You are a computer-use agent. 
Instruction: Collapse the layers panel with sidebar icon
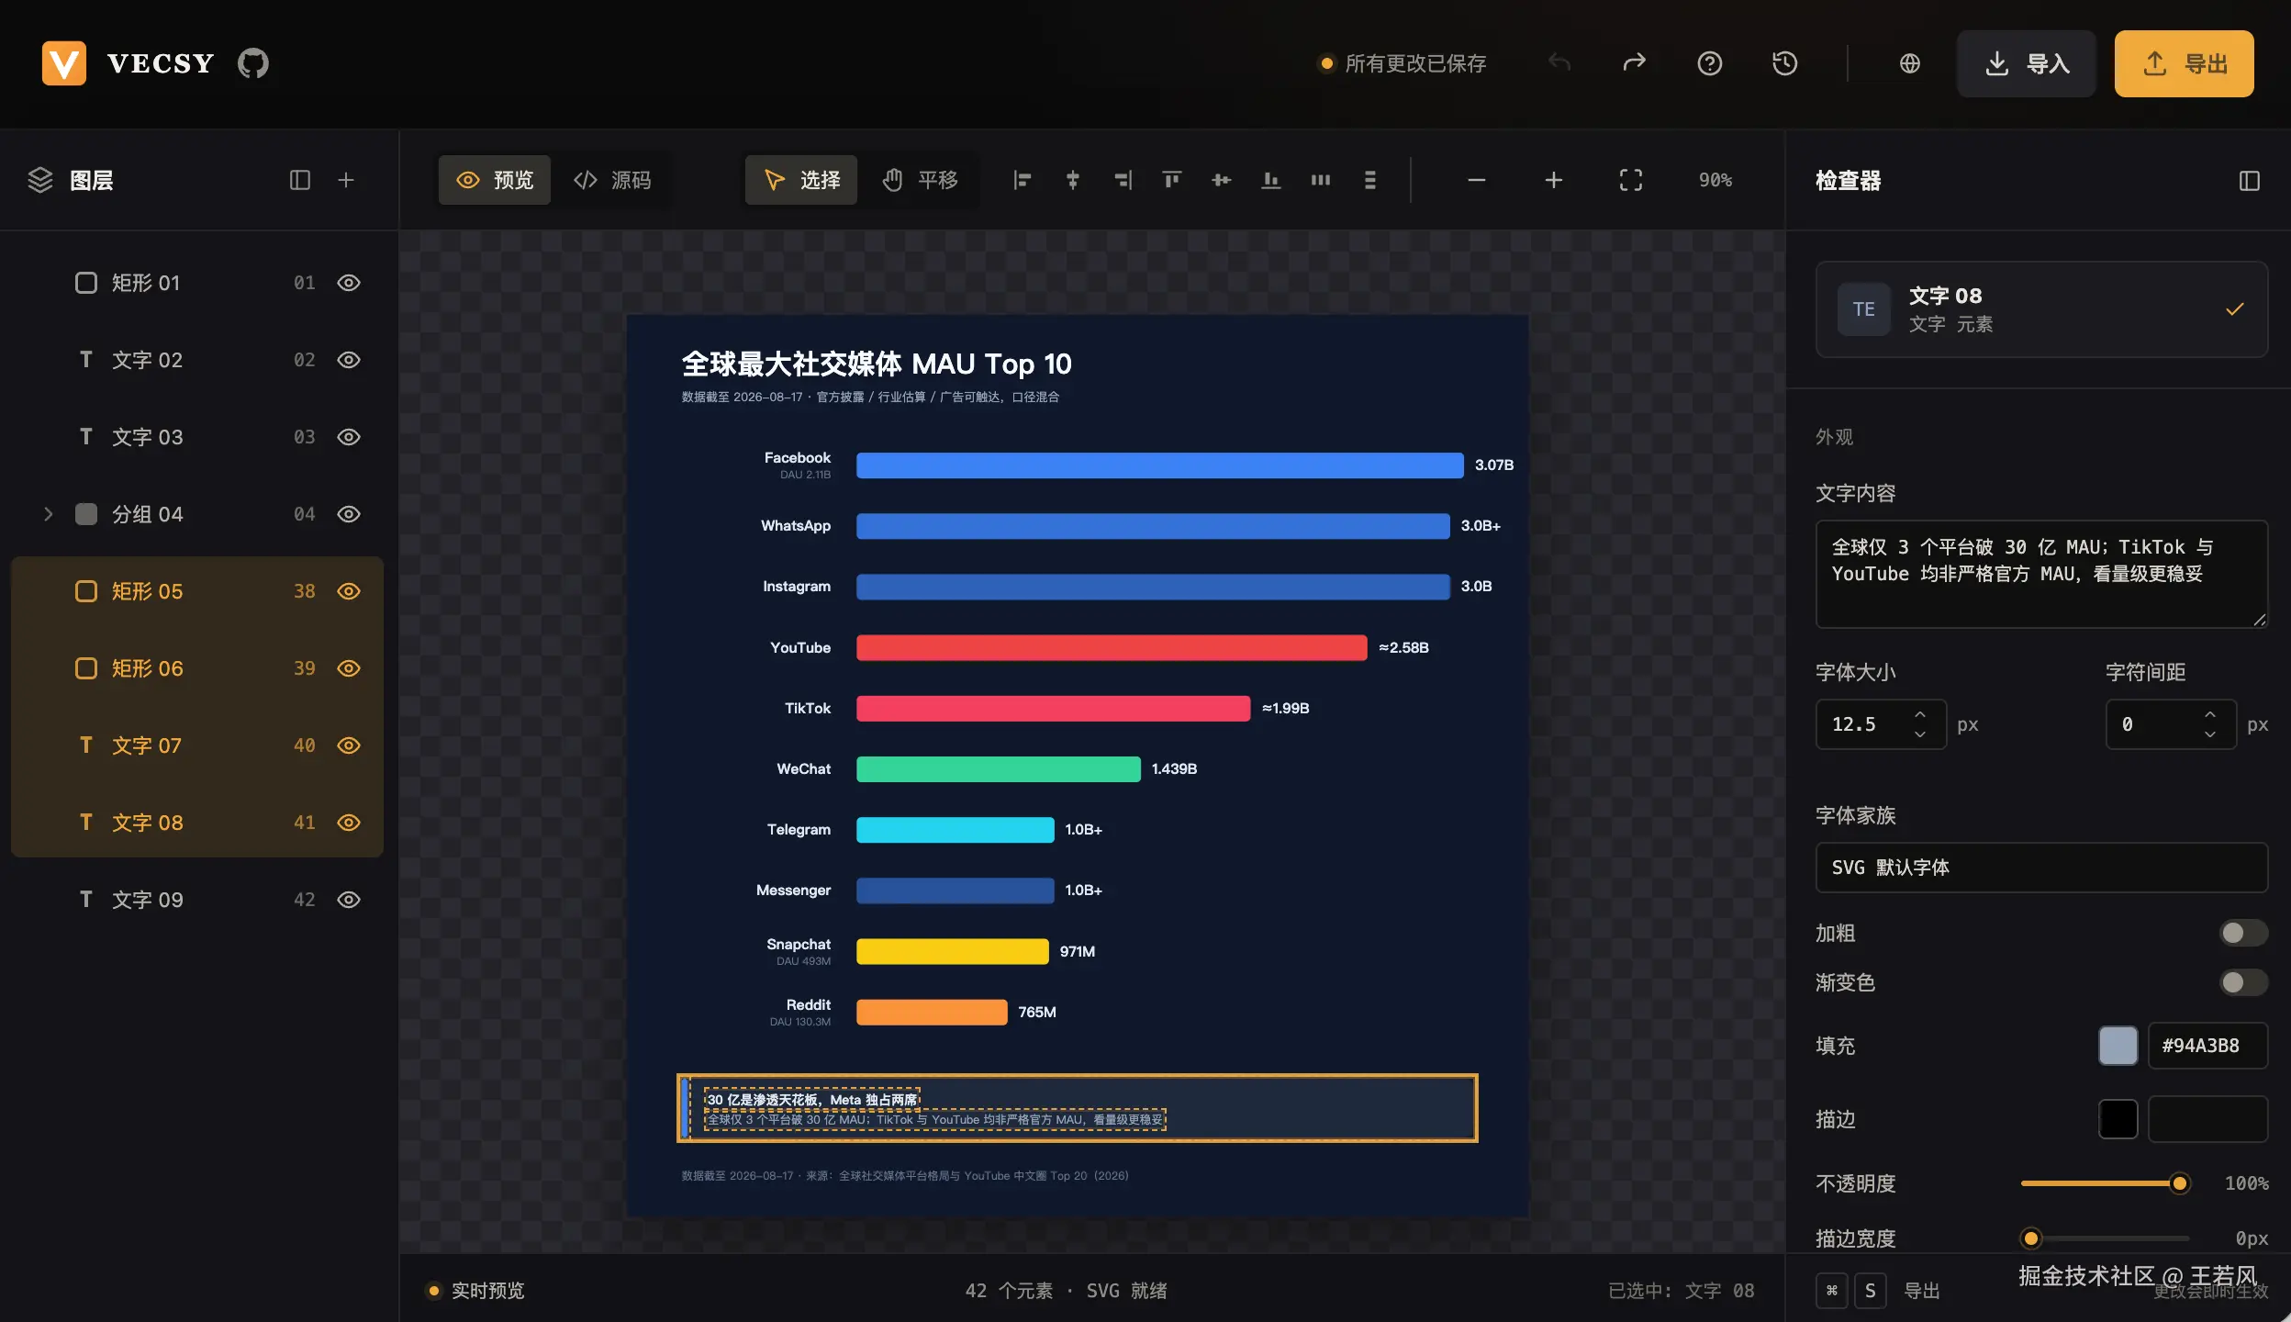300,180
